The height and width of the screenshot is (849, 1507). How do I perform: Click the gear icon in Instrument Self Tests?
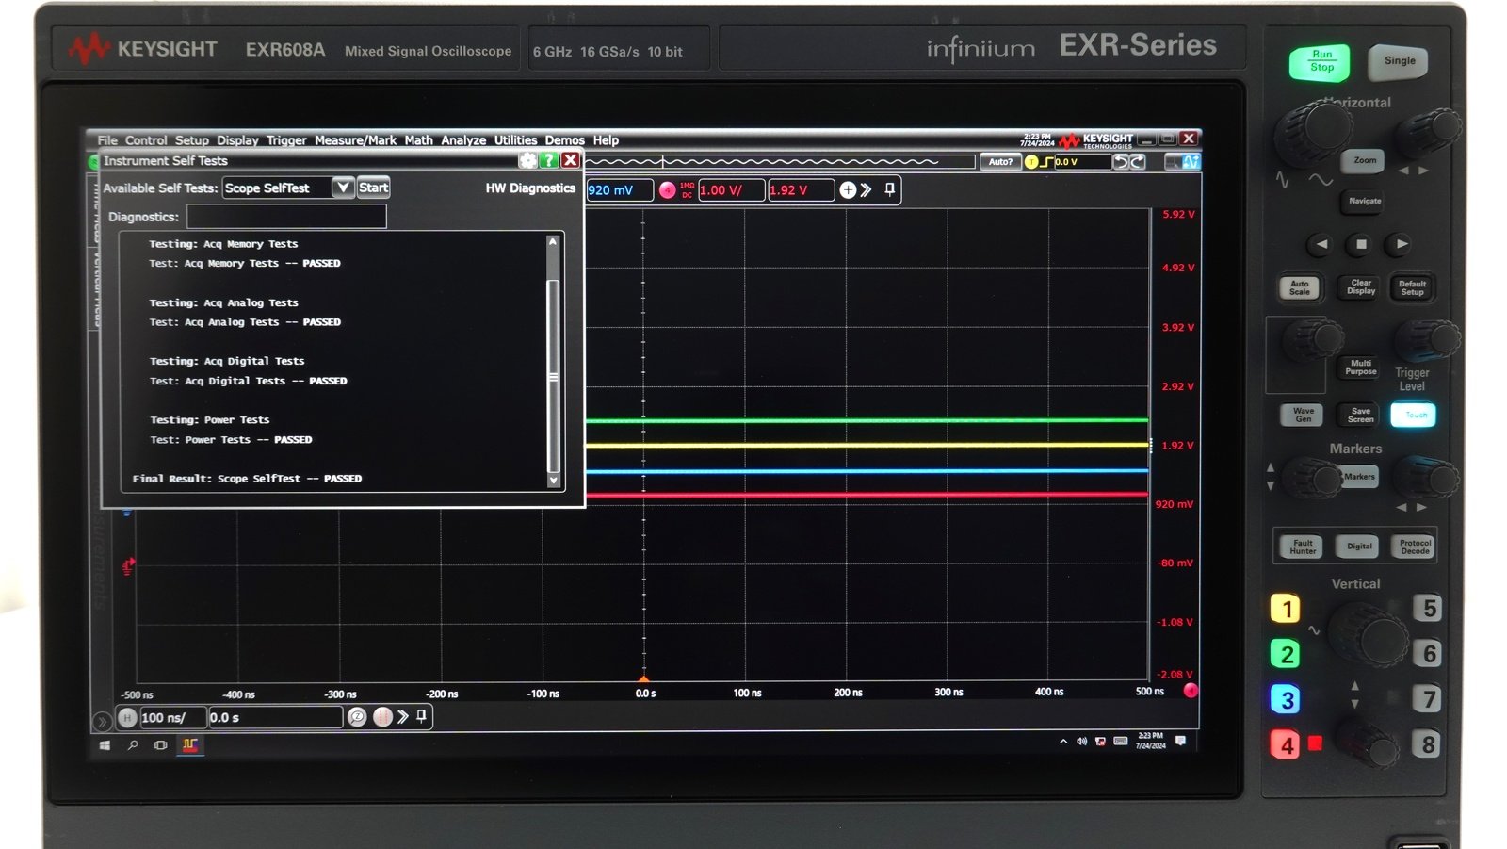528,161
